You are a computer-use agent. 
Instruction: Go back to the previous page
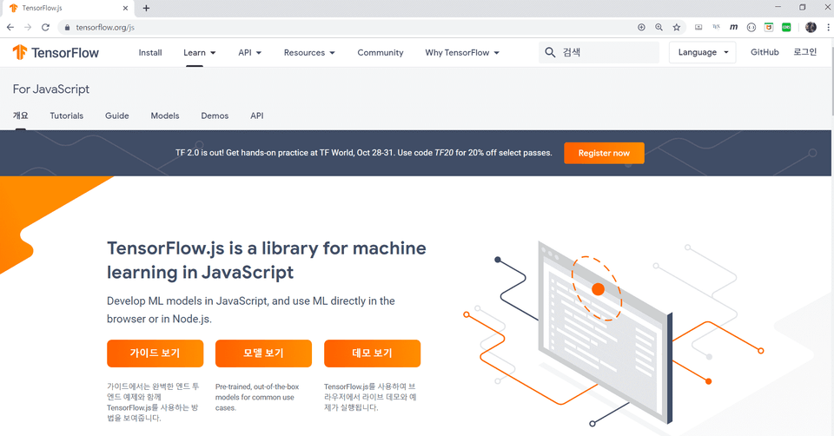click(10, 27)
